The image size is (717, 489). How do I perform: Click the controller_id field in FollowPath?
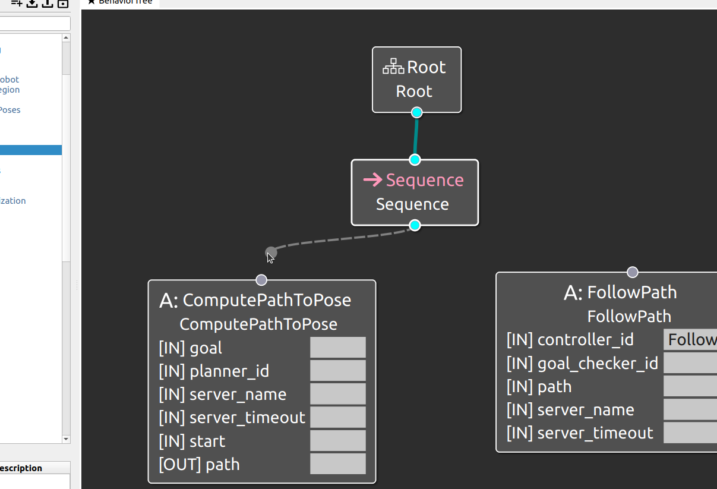690,339
